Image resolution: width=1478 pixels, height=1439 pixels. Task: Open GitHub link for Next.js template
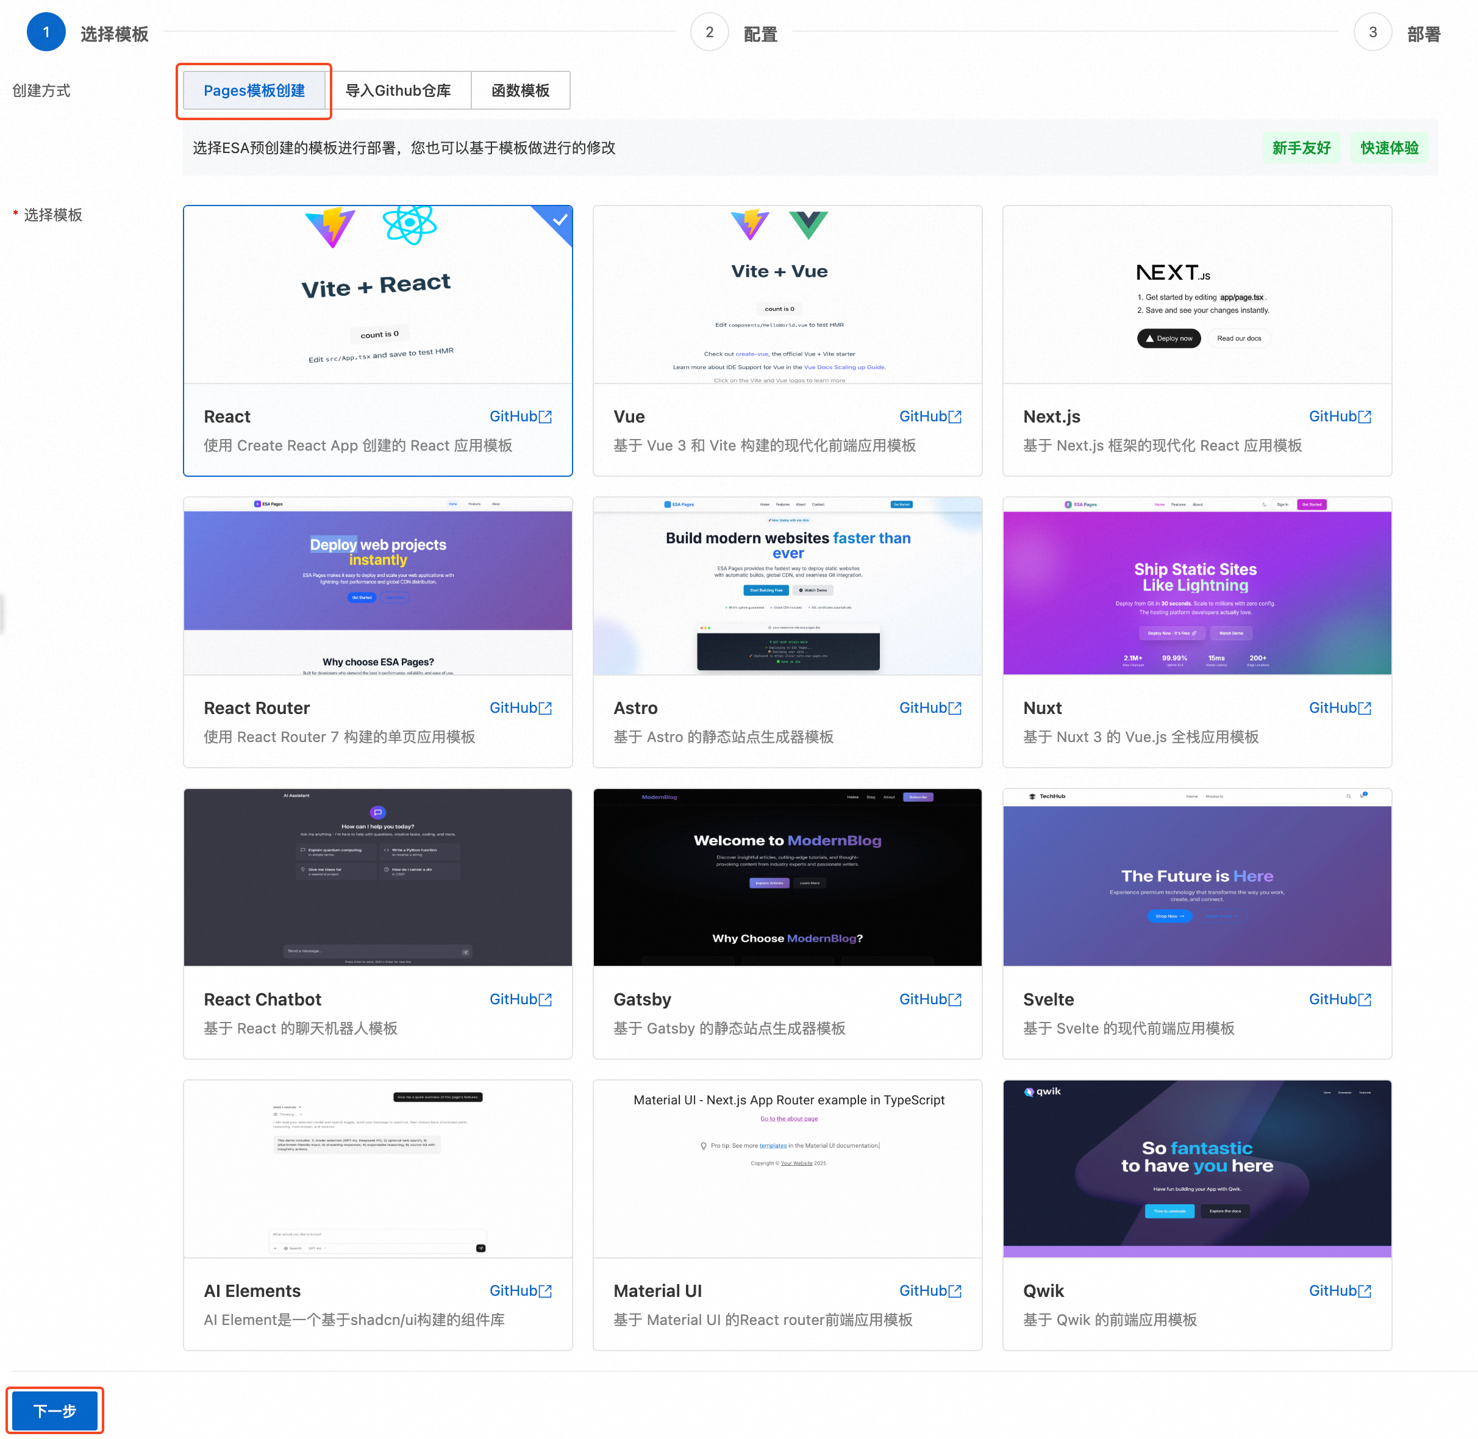1339,416
